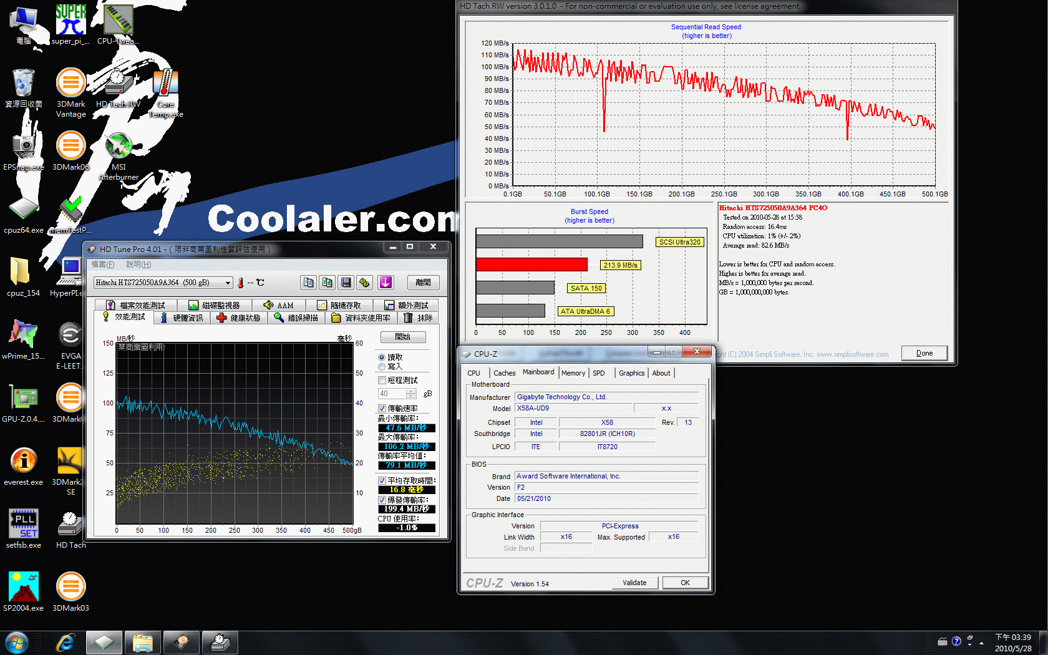Launch the SP2004.exe desktop shortcut
Image resolution: width=1048 pixels, height=655 pixels.
24,592
